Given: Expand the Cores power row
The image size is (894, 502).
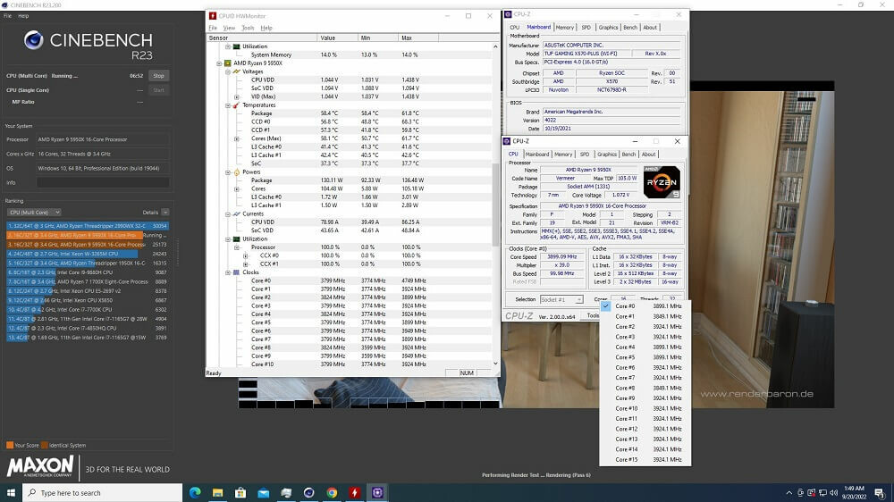Looking at the screenshot, I should (x=237, y=188).
